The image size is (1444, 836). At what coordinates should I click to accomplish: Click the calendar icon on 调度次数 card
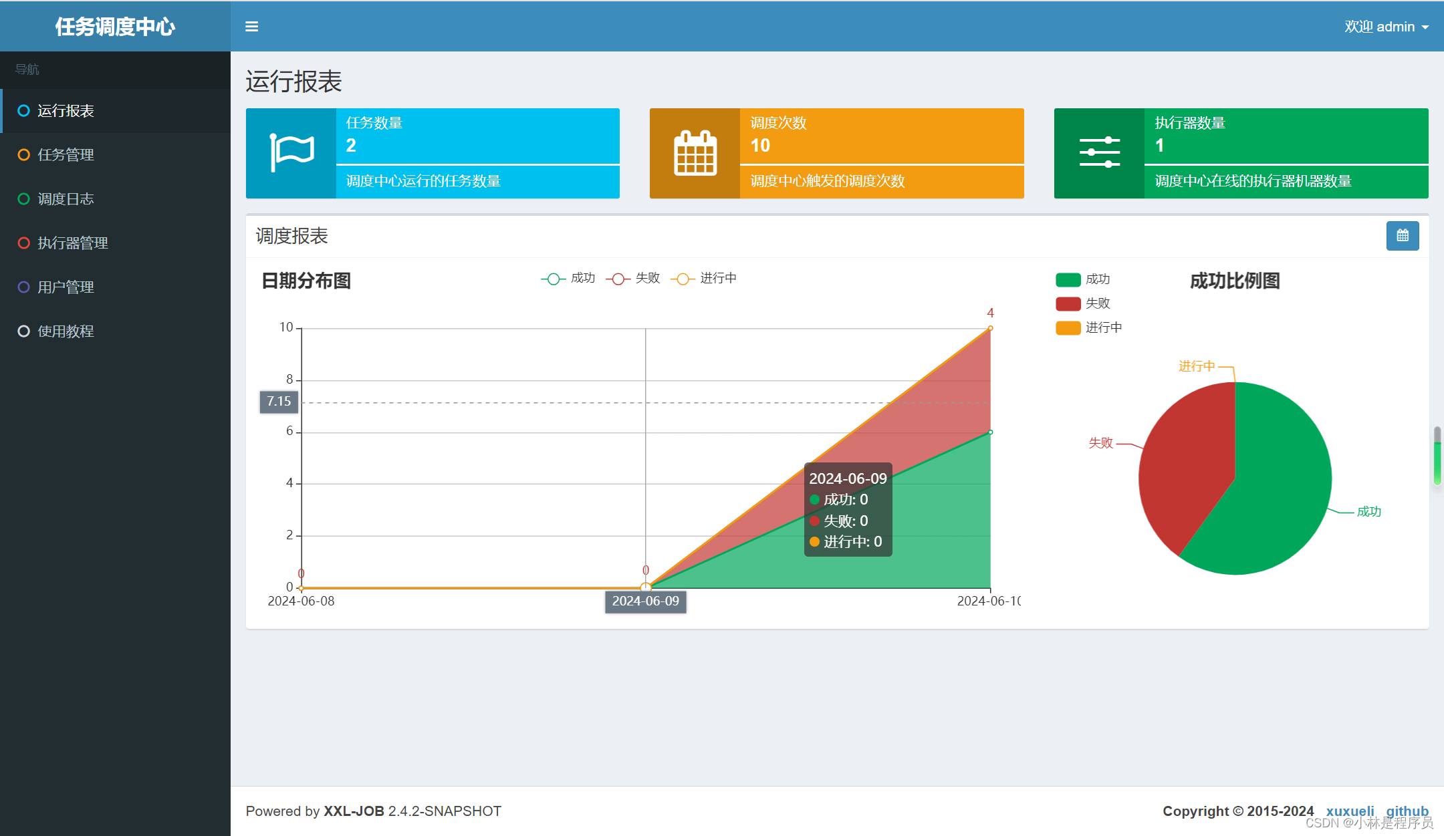pos(695,153)
